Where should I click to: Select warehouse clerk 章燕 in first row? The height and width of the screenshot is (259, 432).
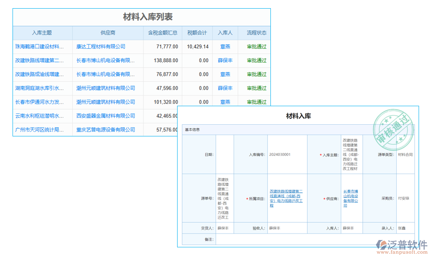[x=225, y=47]
